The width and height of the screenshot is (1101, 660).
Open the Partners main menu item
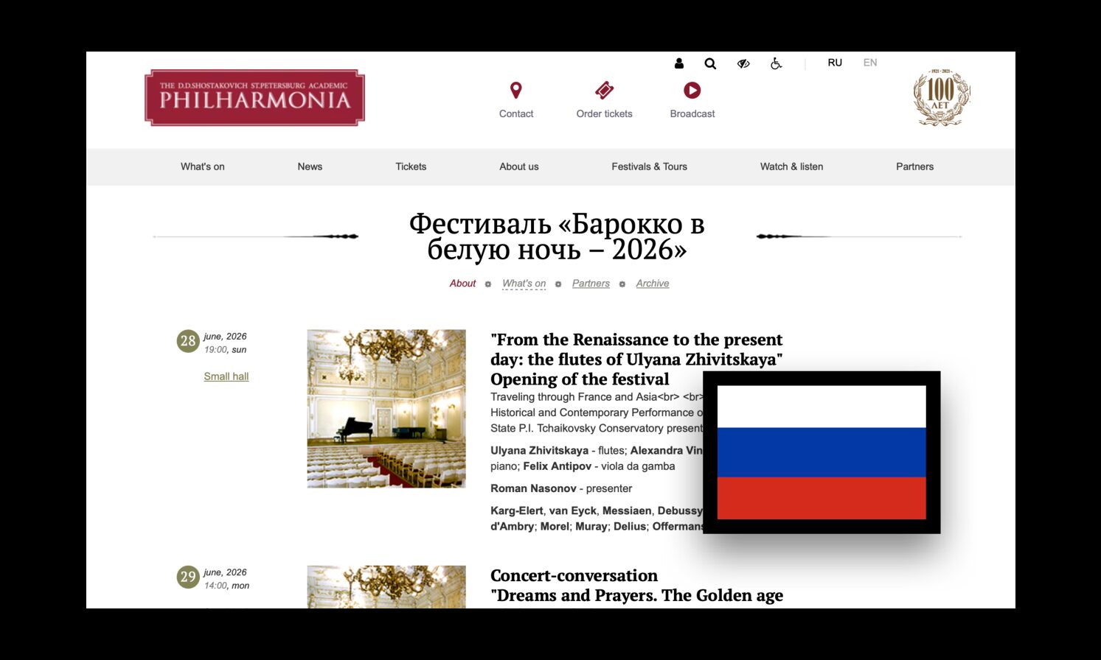pyautogui.click(x=914, y=166)
